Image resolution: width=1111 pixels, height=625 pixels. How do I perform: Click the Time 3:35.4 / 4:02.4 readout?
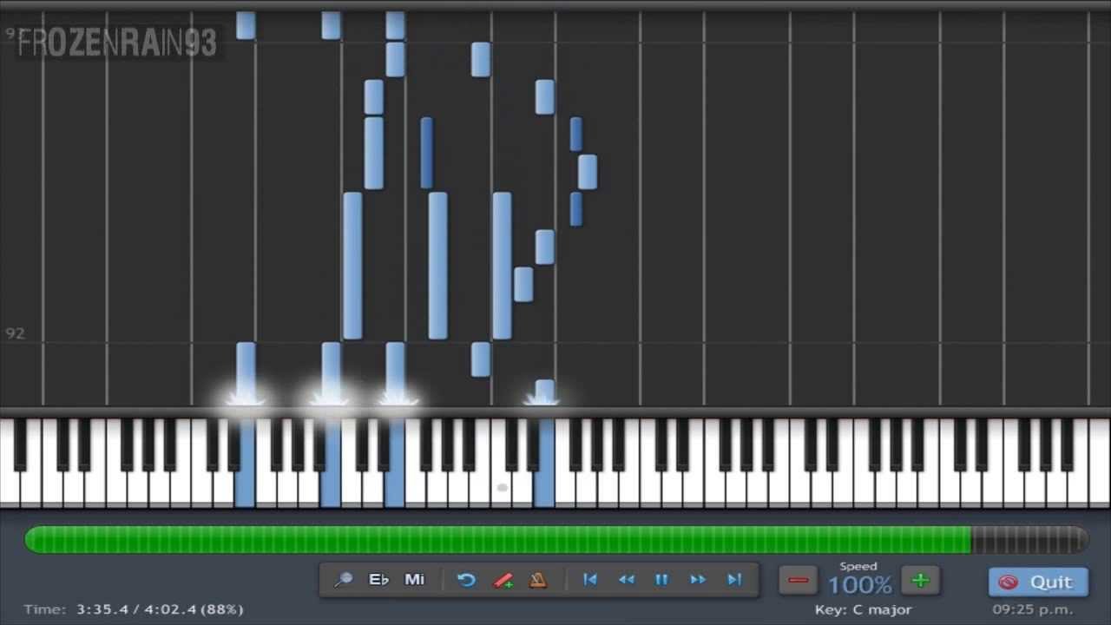point(134,609)
